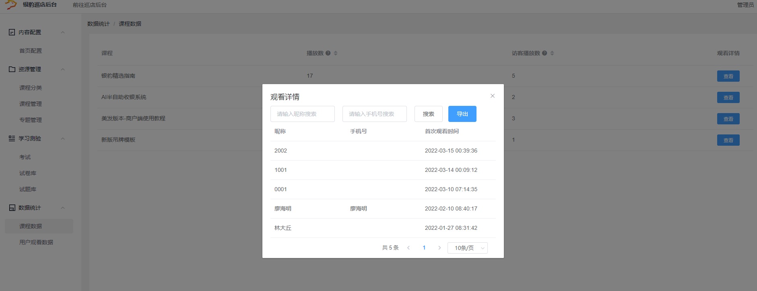Collapse the 内容配置 menu section
This screenshot has width=757, height=291.
coord(63,32)
